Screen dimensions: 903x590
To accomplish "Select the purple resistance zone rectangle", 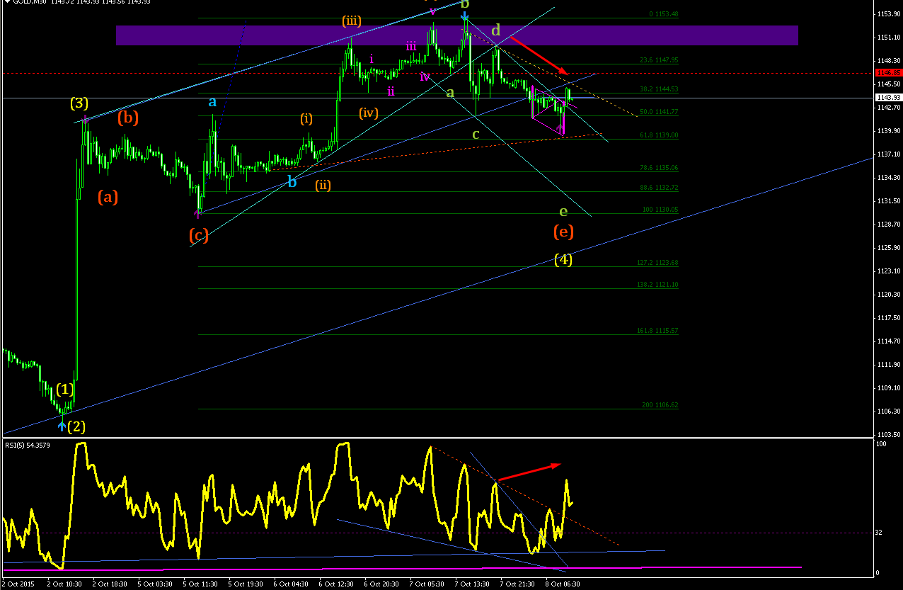I will coord(457,35).
